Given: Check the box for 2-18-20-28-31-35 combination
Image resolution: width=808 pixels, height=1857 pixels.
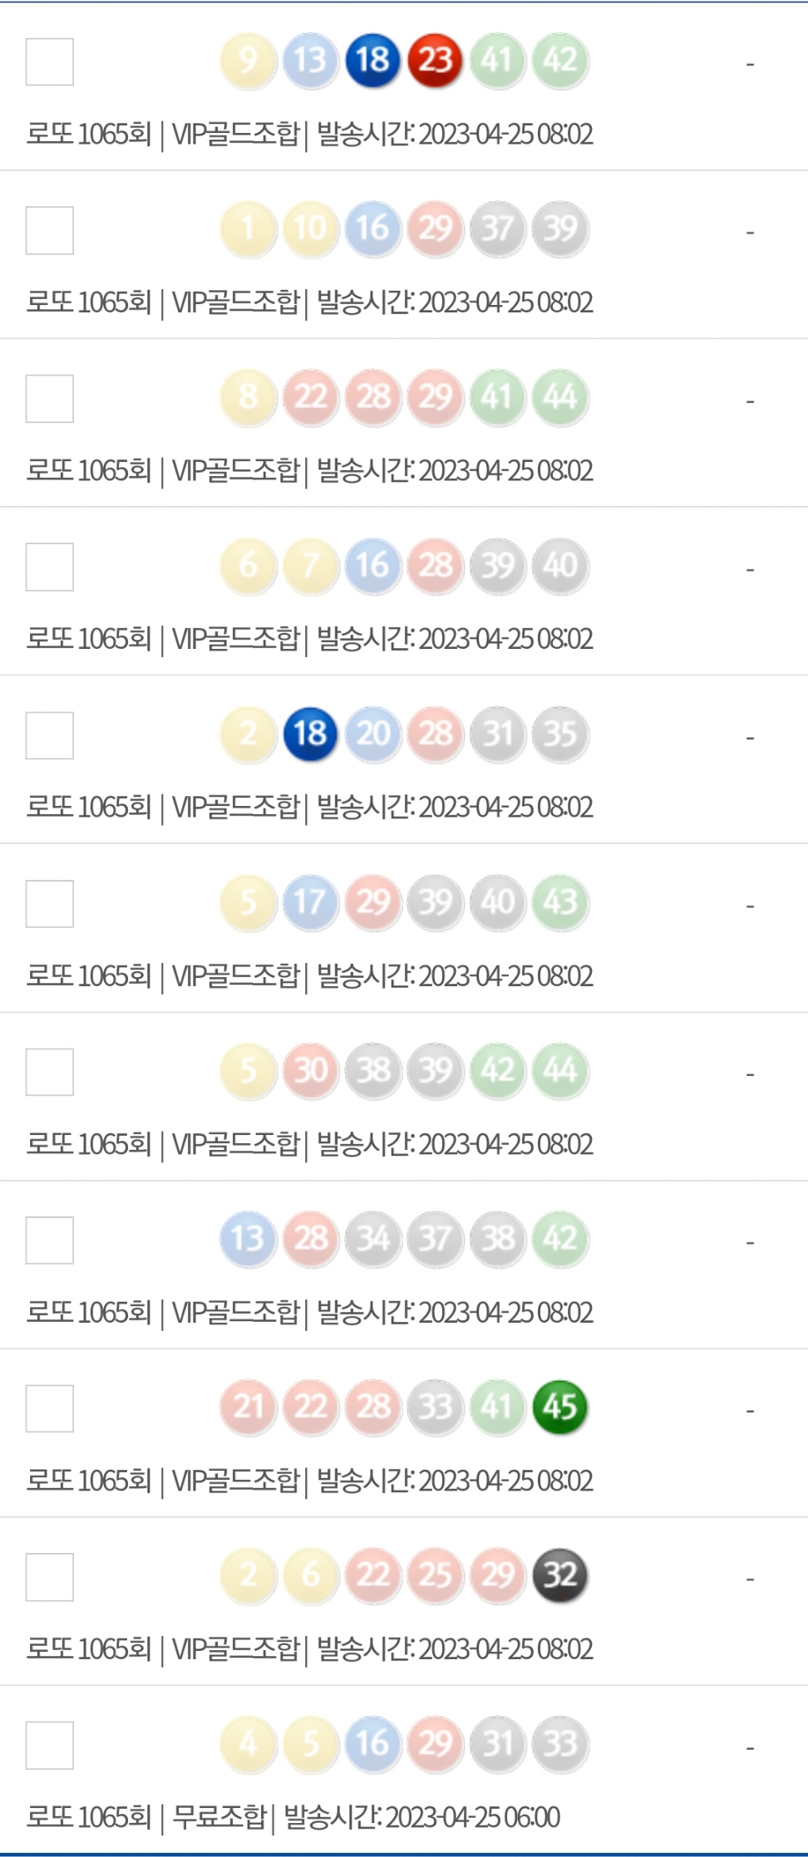Looking at the screenshot, I should [x=50, y=735].
